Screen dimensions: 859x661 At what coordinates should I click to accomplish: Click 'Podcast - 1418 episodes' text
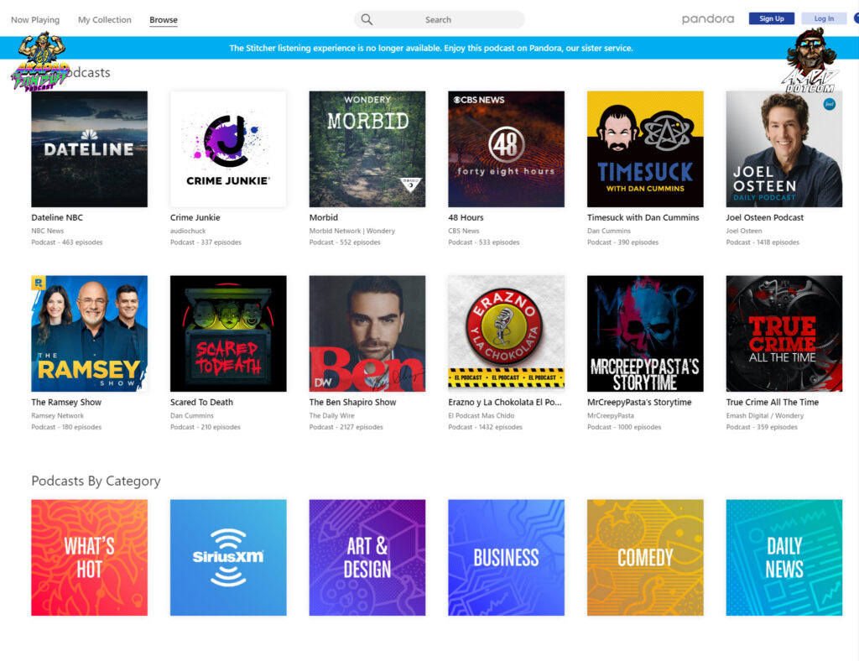click(x=763, y=242)
